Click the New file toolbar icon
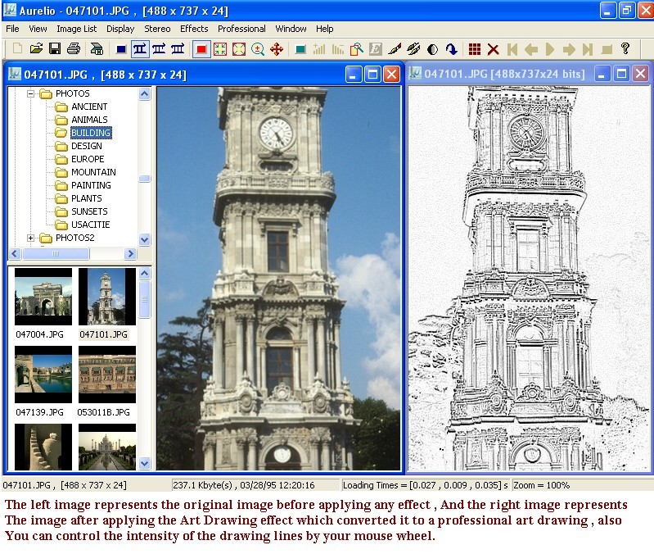Viewport: 654px width, 554px height. pos(17,49)
